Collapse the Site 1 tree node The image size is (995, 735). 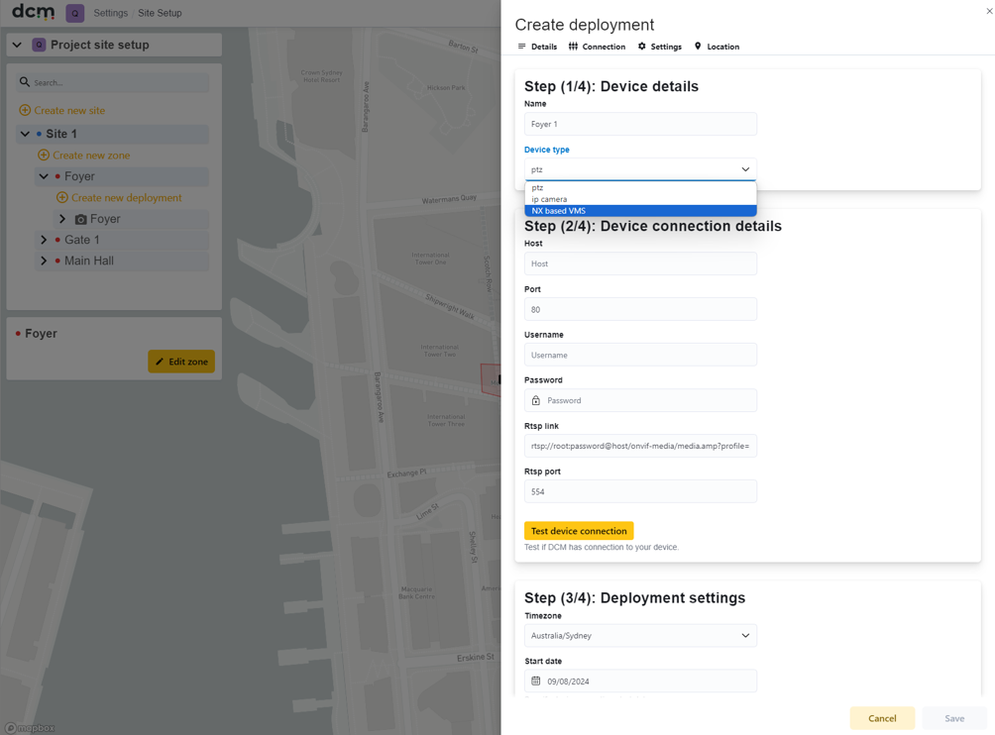[x=25, y=134]
